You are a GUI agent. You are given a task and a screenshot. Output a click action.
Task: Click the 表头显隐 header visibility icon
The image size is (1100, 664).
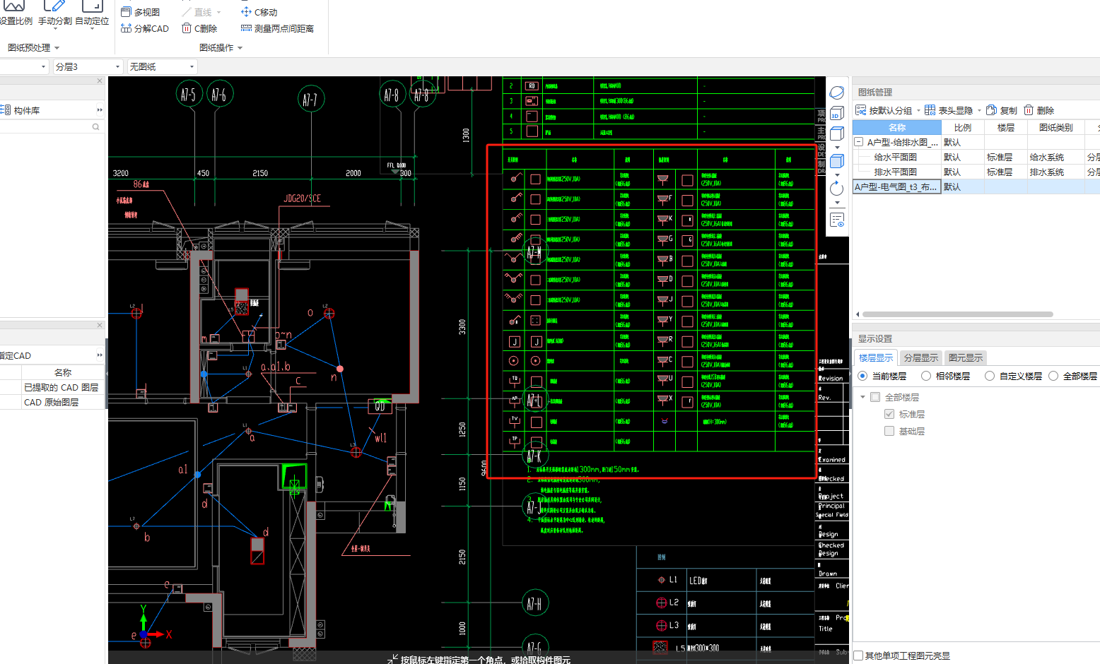pos(930,110)
